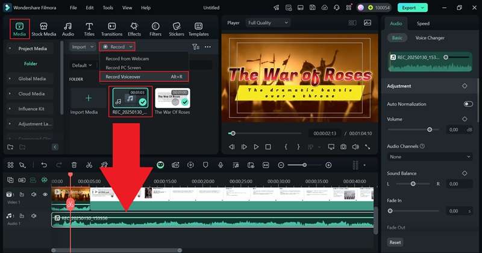This screenshot has width=482, height=253.
Task: Mute the Video 1 track
Action: click(x=34, y=195)
